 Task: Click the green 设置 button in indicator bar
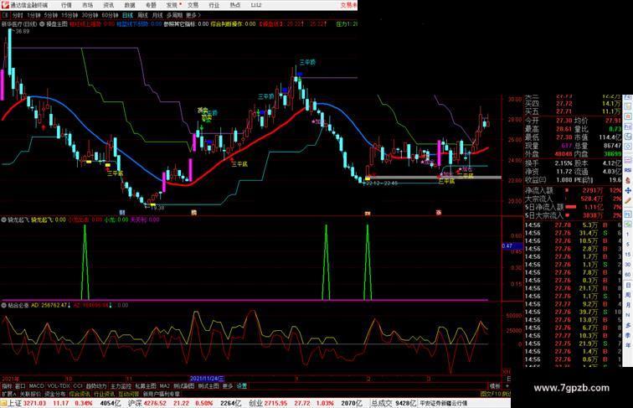coord(242,386)
